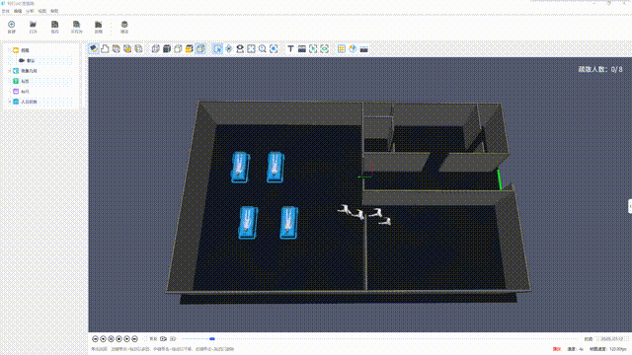This screenshot has height=355, width=632.
Task: Click the pencil draw tool in toolbar
Action: [94, 48]
